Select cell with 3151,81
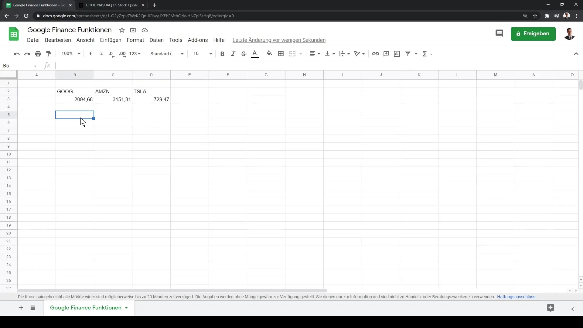 113,99
